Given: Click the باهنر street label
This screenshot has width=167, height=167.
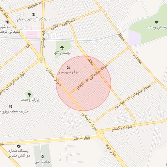Looking at the screenshot, I should click(x=90, y=62).
